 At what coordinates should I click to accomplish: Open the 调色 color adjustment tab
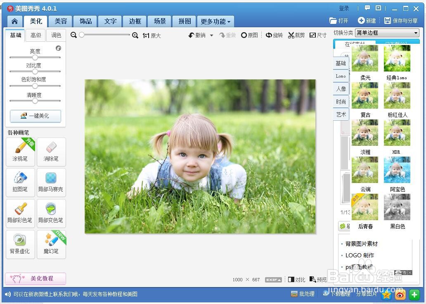56,35
